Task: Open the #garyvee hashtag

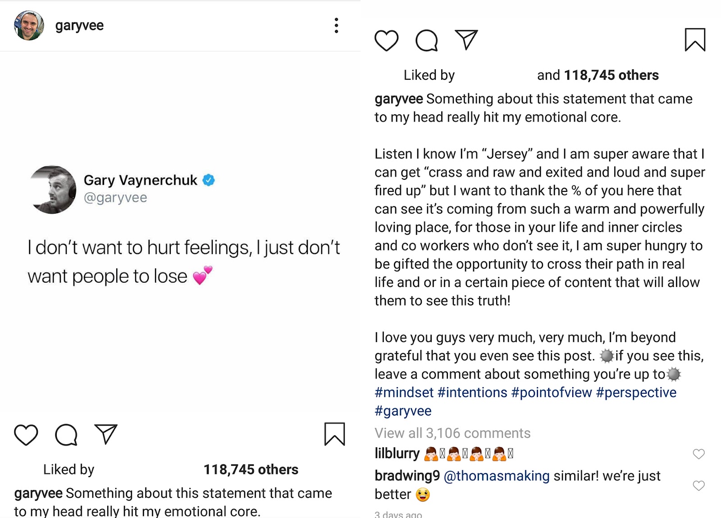Action: (403, 411)
